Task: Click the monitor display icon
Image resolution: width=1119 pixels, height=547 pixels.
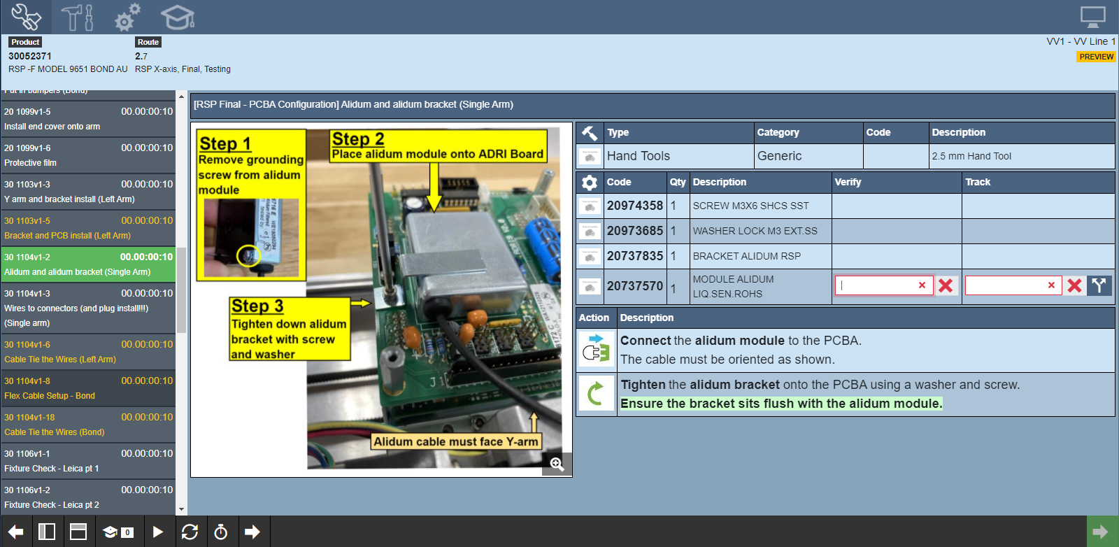Action: tap(1092, 17)
